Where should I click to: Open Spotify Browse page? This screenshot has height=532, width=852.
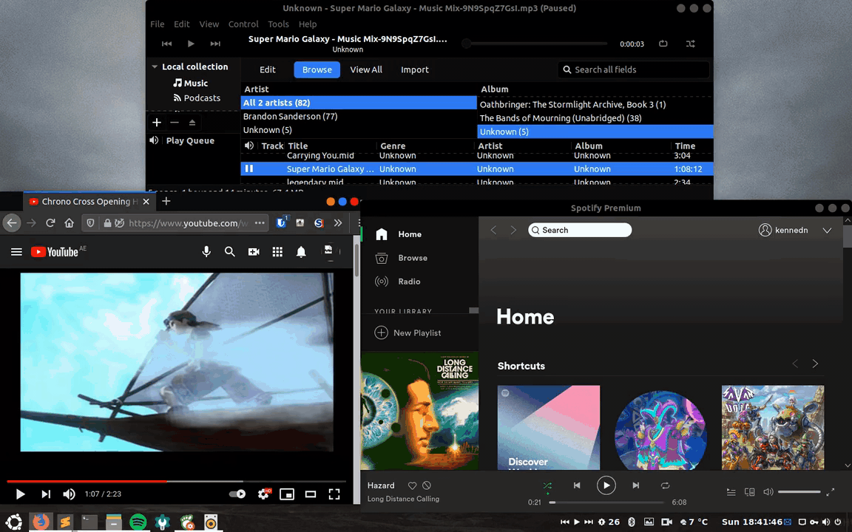(413, 258)
